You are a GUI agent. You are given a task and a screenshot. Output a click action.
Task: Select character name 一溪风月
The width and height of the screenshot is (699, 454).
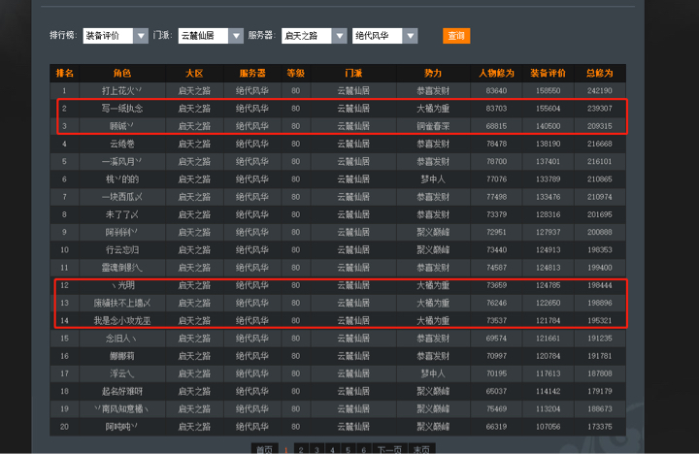pos(121,161)
